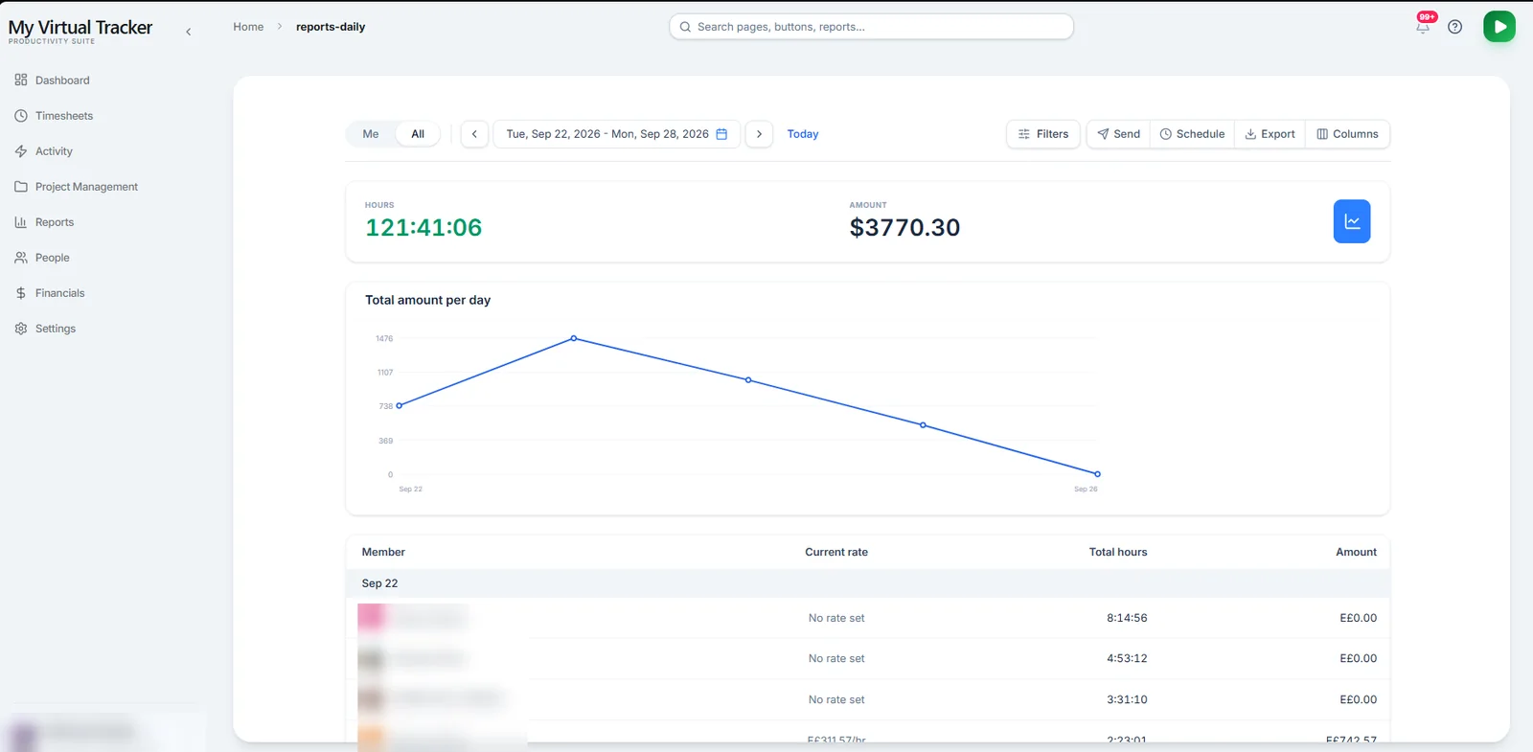Click the 121:41:06 hours total
This screenshot has height=752, width=1533.
[423, 227]
